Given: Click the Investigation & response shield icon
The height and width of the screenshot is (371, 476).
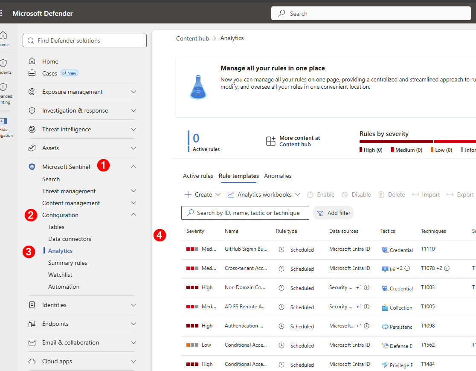Looking at the screenshot, I should pyautogui.click(x=32, y=110).
